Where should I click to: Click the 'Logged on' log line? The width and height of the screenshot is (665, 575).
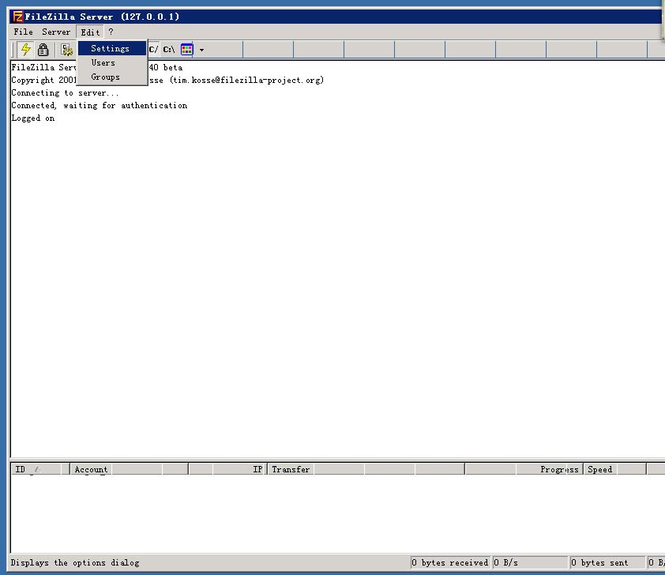tap(33, 118)
